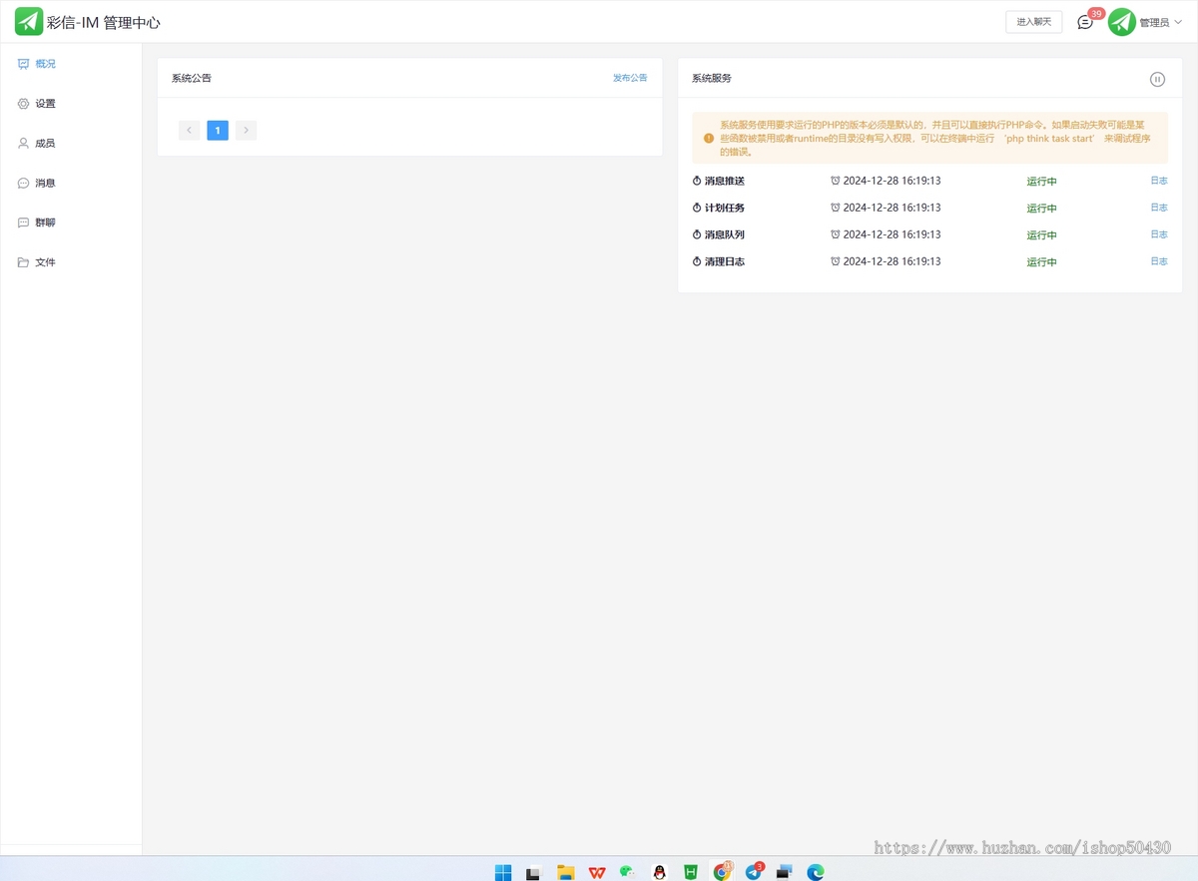Open the 消息 messages section

click(x=45, y=184)
